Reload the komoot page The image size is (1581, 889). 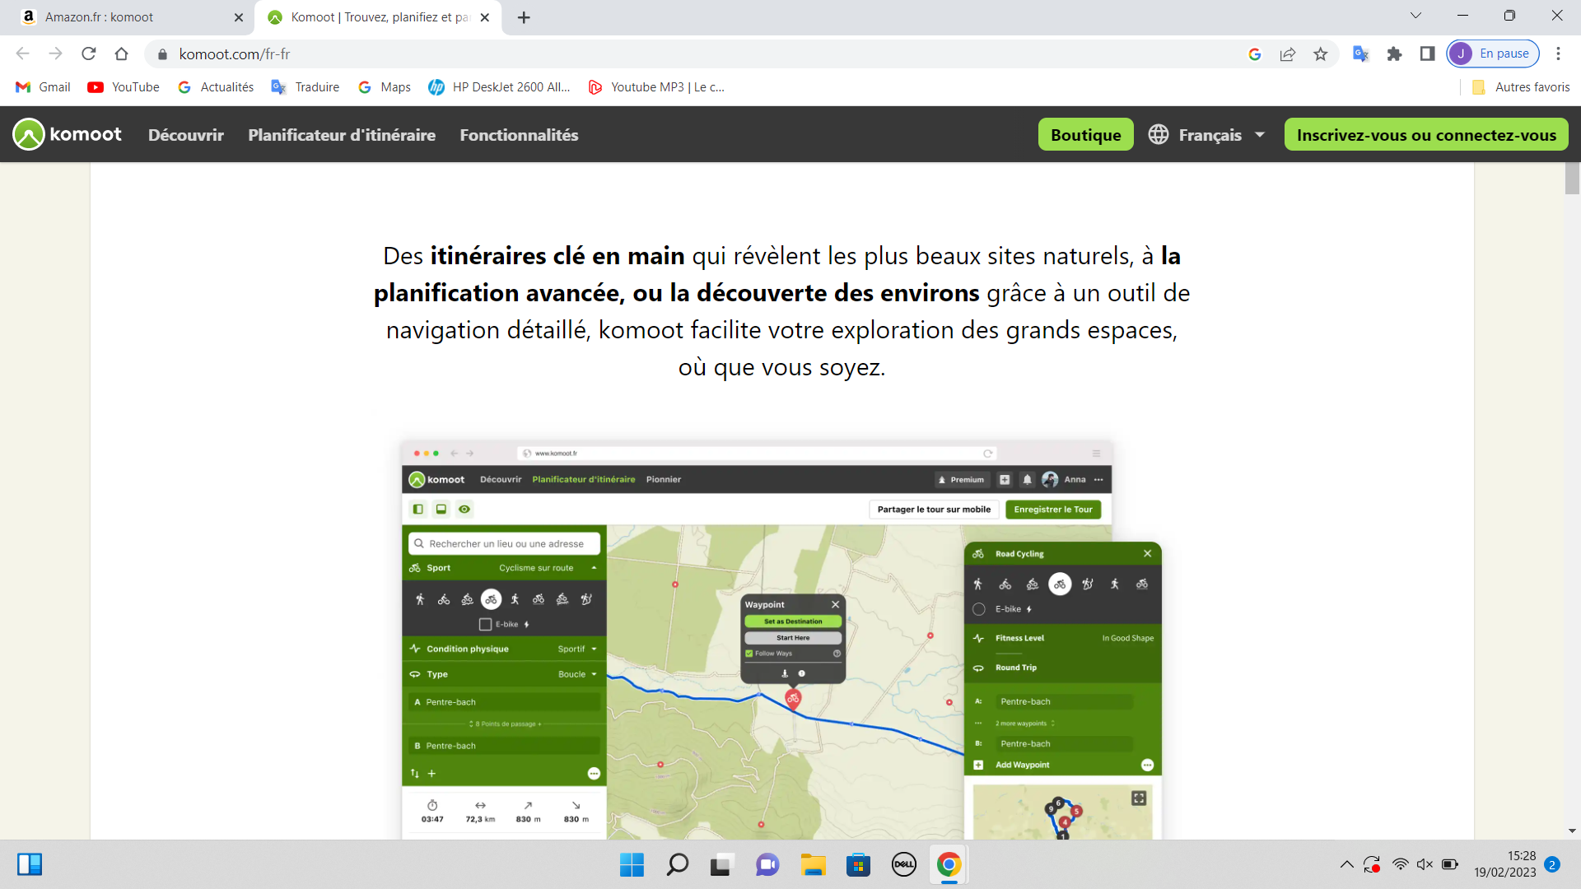(89, 54)
